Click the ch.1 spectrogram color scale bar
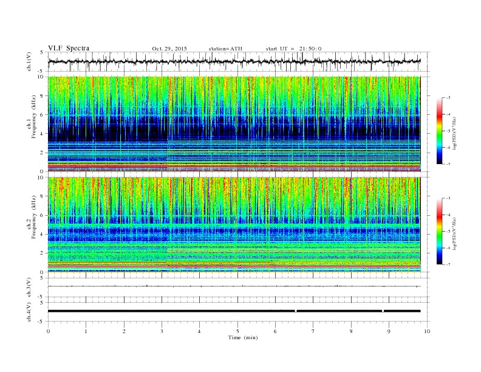481x372 pixels. point(439,131)
